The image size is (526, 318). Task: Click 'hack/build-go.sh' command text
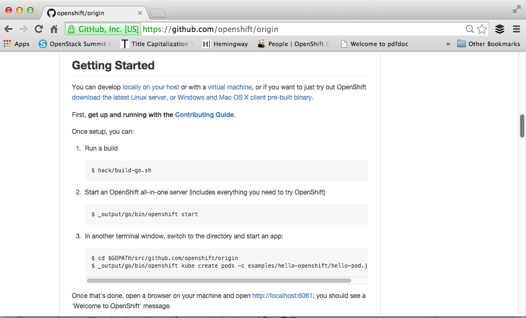pos(125,170)
